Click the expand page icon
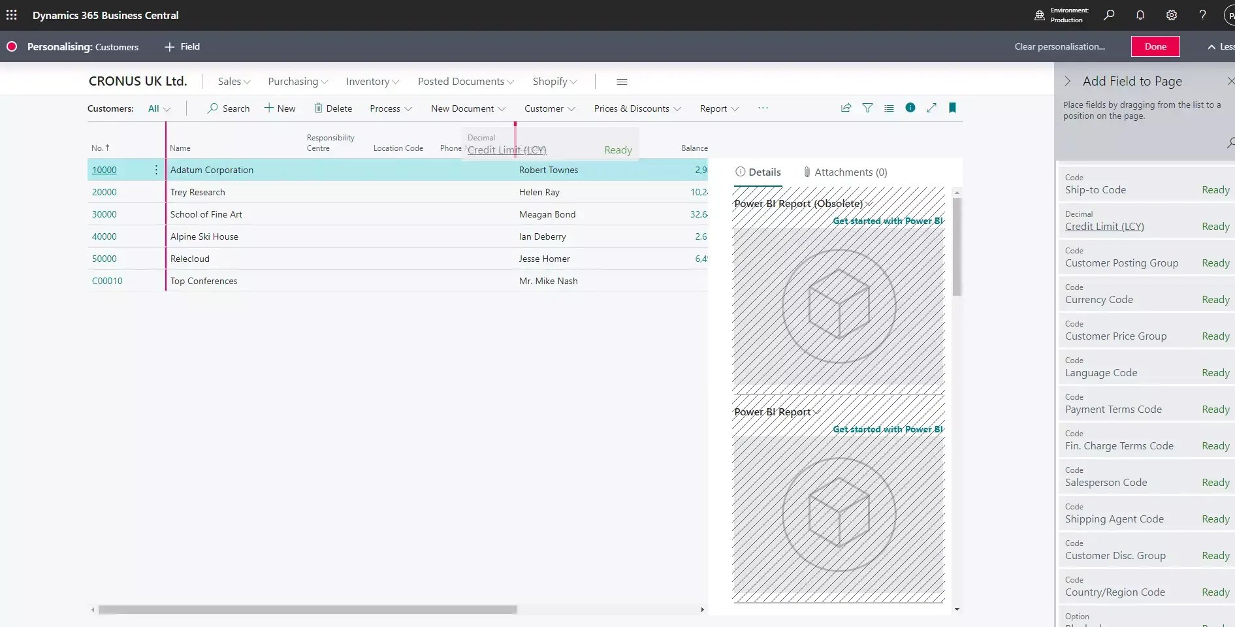Screen dimensions: 1235x627 pyautogui.click(x=931, y=108)
